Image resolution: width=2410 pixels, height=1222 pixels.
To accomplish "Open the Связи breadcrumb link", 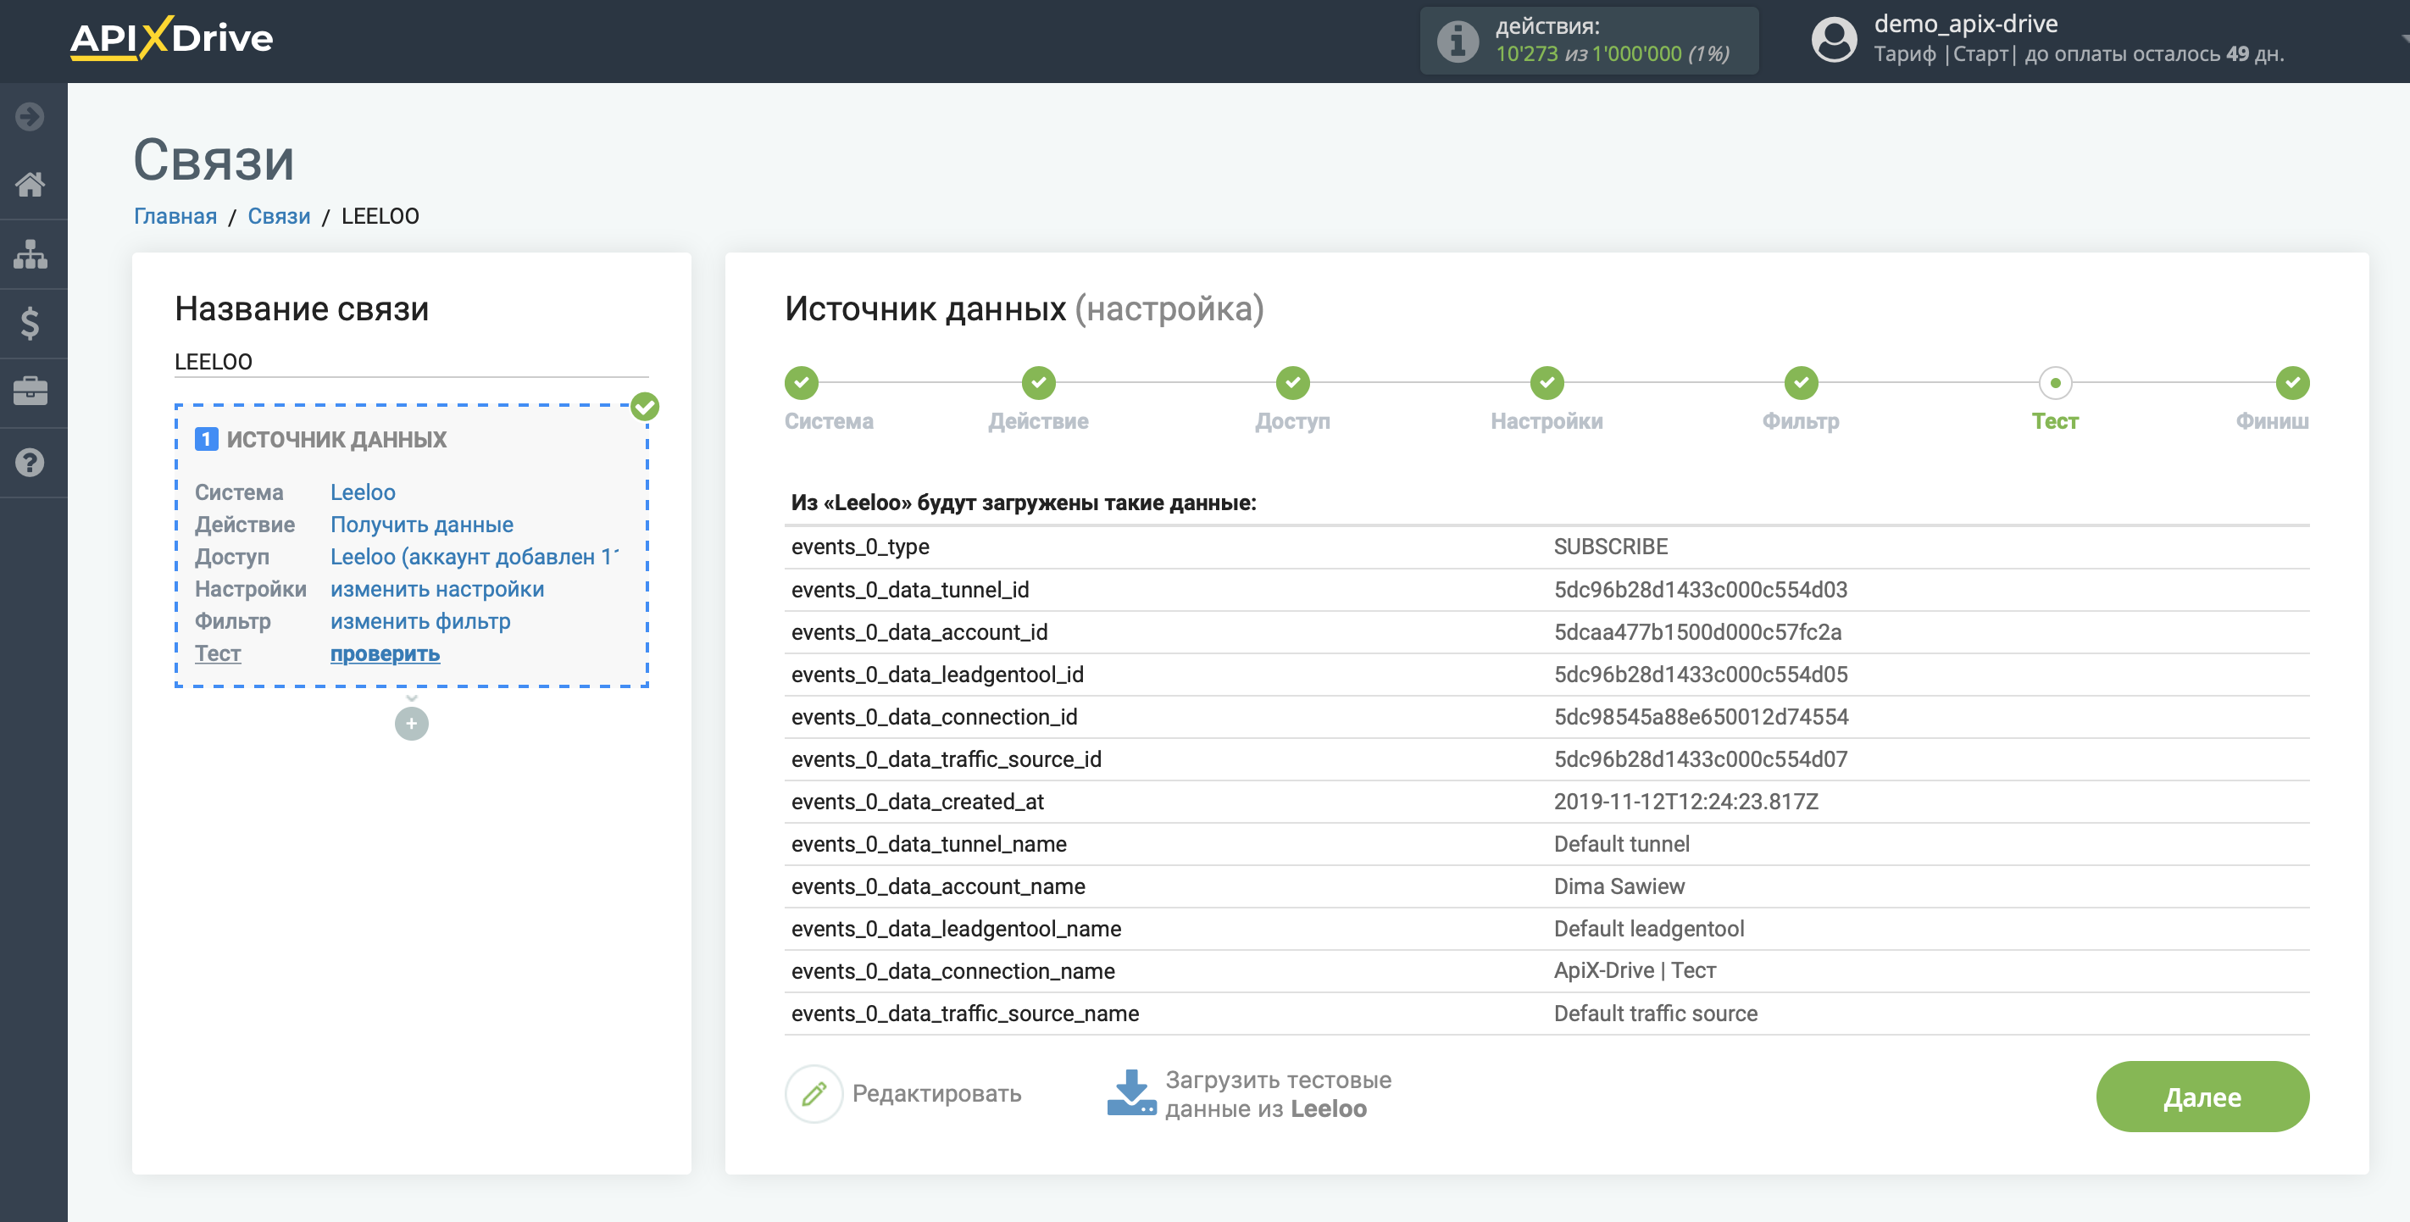I will click(x=279, y=216).
